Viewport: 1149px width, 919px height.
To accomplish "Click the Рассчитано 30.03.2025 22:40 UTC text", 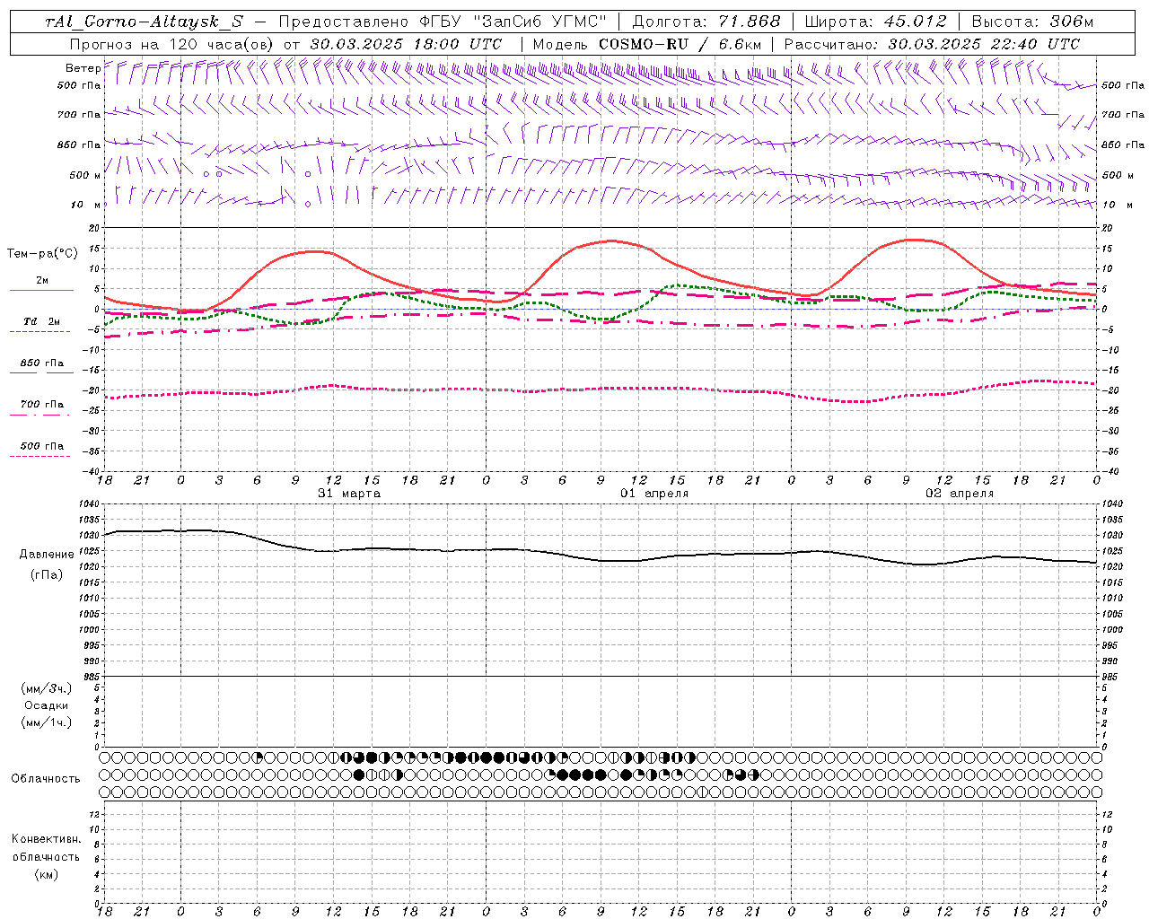I will [932, 44].
